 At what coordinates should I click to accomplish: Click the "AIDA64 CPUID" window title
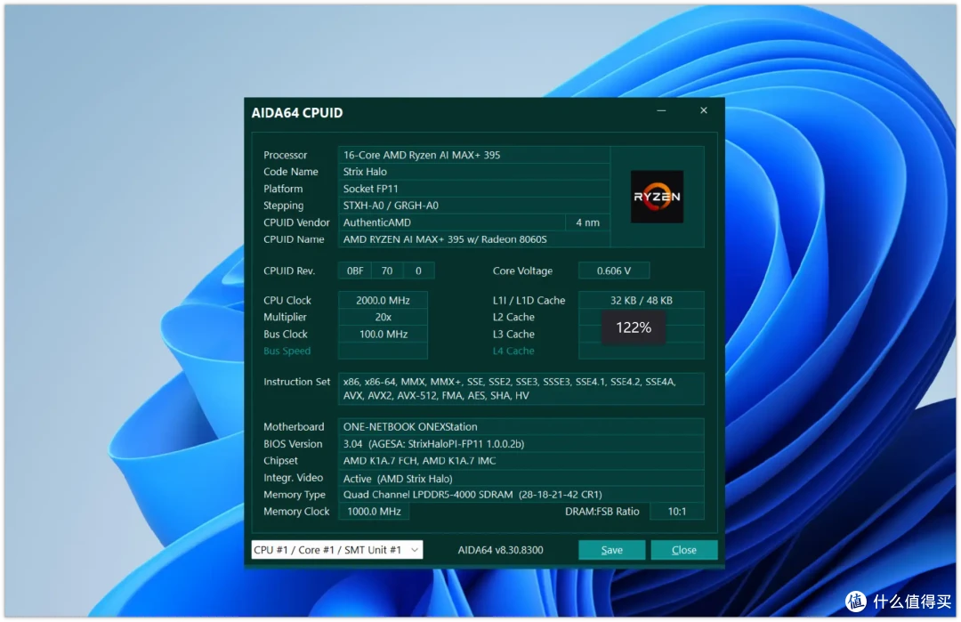297,113
